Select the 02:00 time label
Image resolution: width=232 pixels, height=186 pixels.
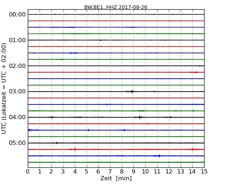tap(17, 66)
